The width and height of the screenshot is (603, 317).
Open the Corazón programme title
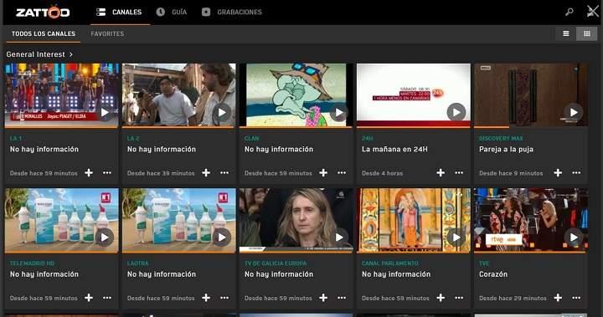(x=493, y=274)
